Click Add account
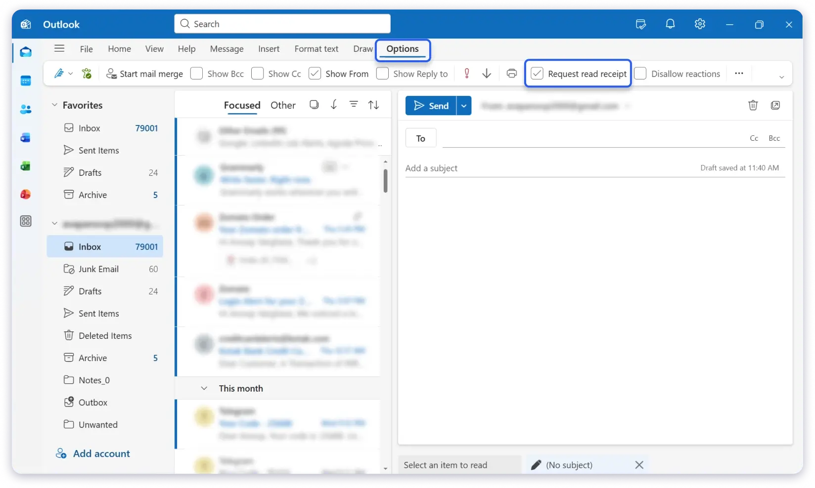 coord(93,453)
